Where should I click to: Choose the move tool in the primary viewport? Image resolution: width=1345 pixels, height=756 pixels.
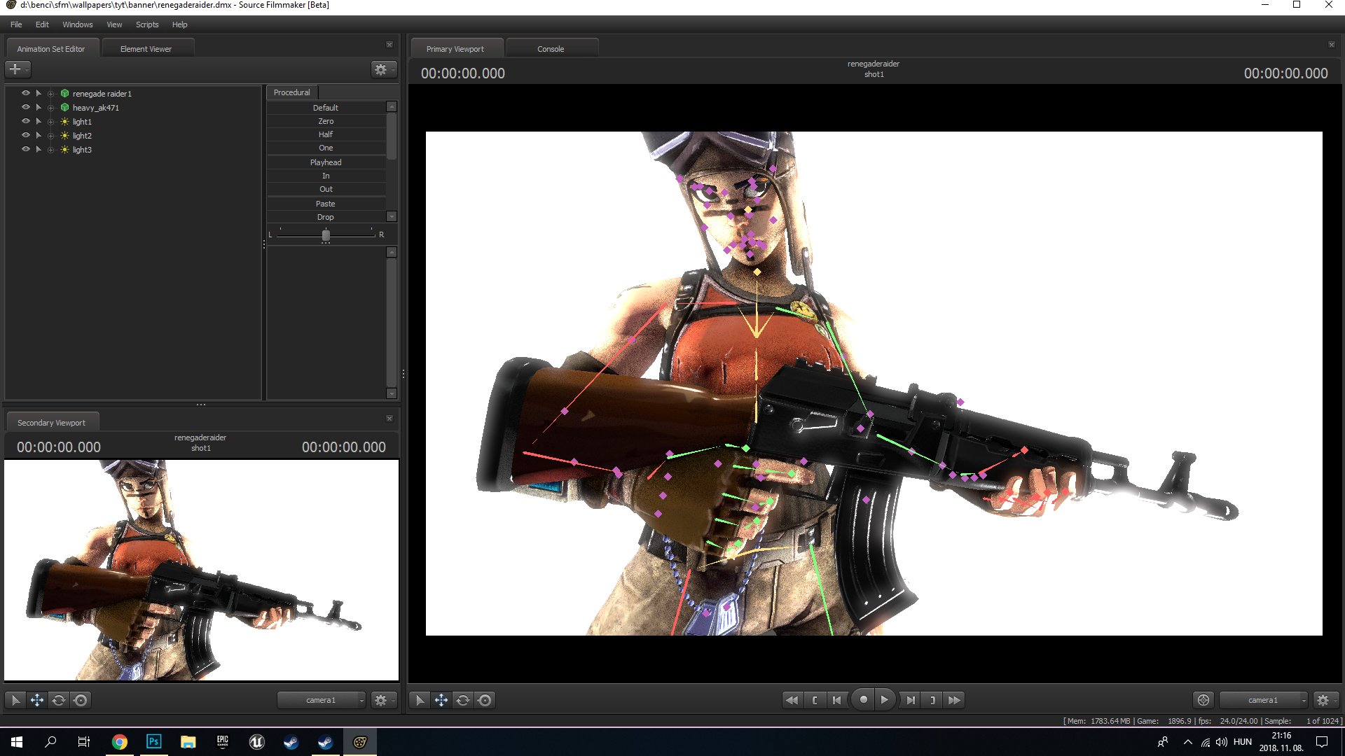(x=441, y=700)
